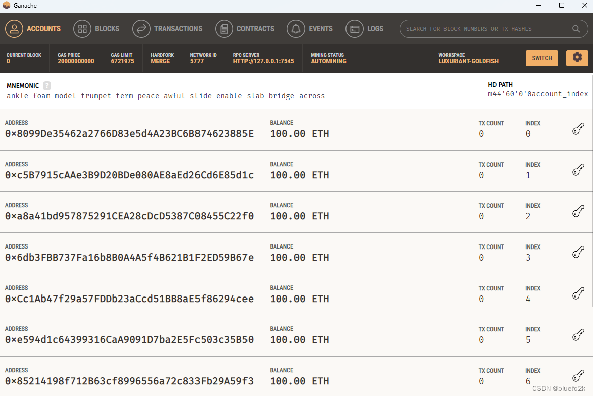Screen dimensions: 593x396
Task: Select address 0×8099De35462a2766D83e5d4A23BC6B874623885E
Action: click(129, 133)
